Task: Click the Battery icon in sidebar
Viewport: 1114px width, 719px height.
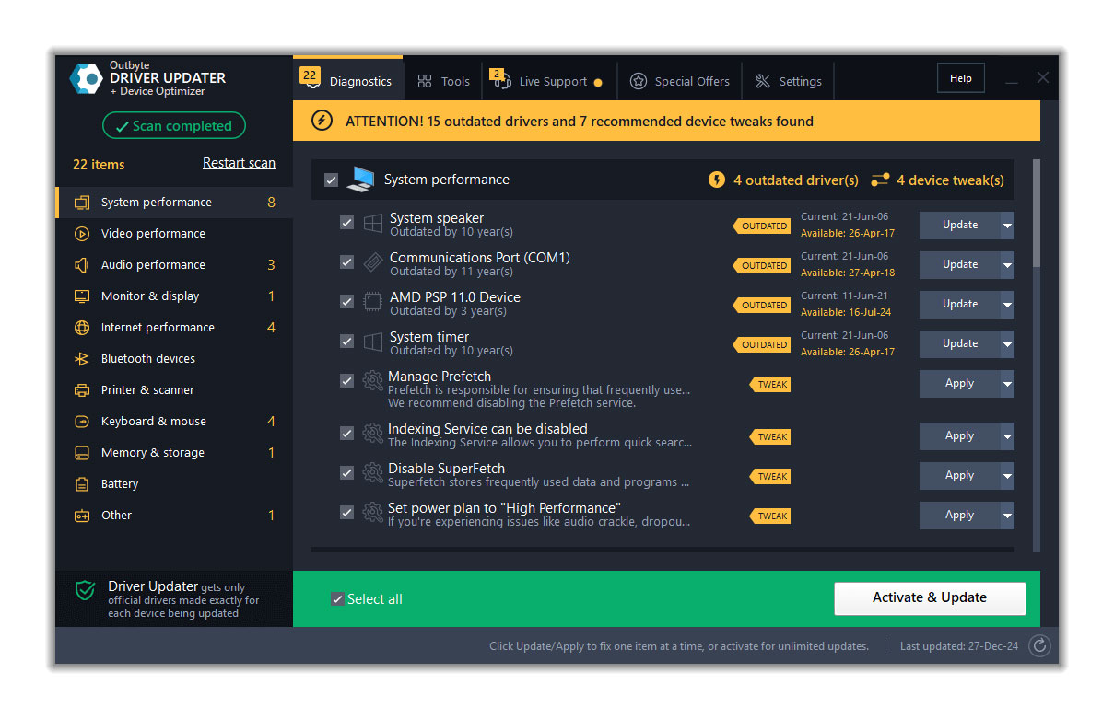Action: click(82, 484)
